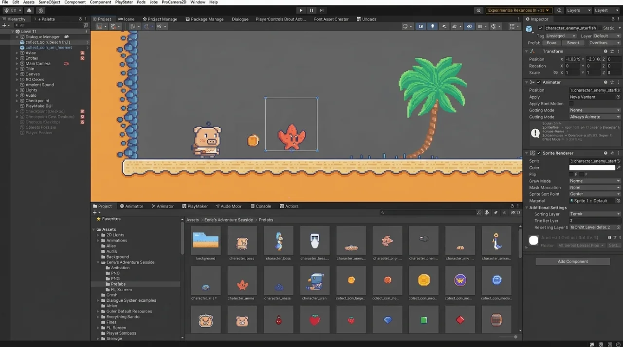The image size is (623, 347).
Task: Click the red badge on the Entitas row
Action: (x=82, y=58)
